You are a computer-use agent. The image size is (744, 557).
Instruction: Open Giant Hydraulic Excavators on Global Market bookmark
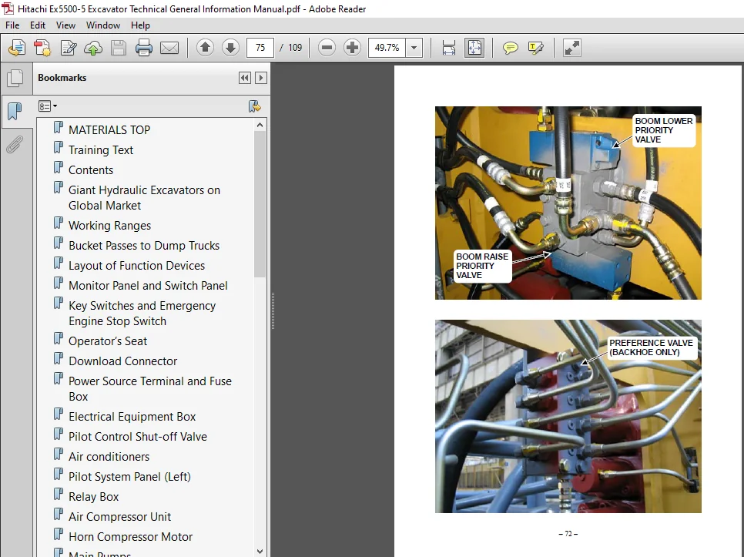point(144,198)
